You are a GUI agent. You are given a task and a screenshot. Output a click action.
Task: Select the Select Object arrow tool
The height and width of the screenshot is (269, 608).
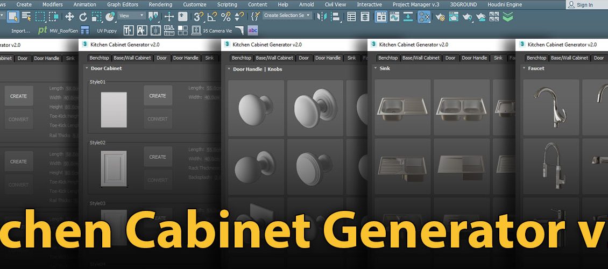[13, 16]
